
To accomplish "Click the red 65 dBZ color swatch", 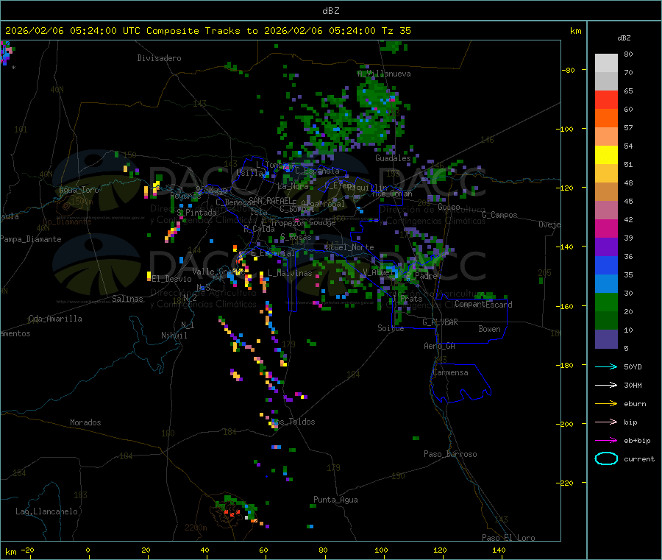I will (x=606, y=99).
